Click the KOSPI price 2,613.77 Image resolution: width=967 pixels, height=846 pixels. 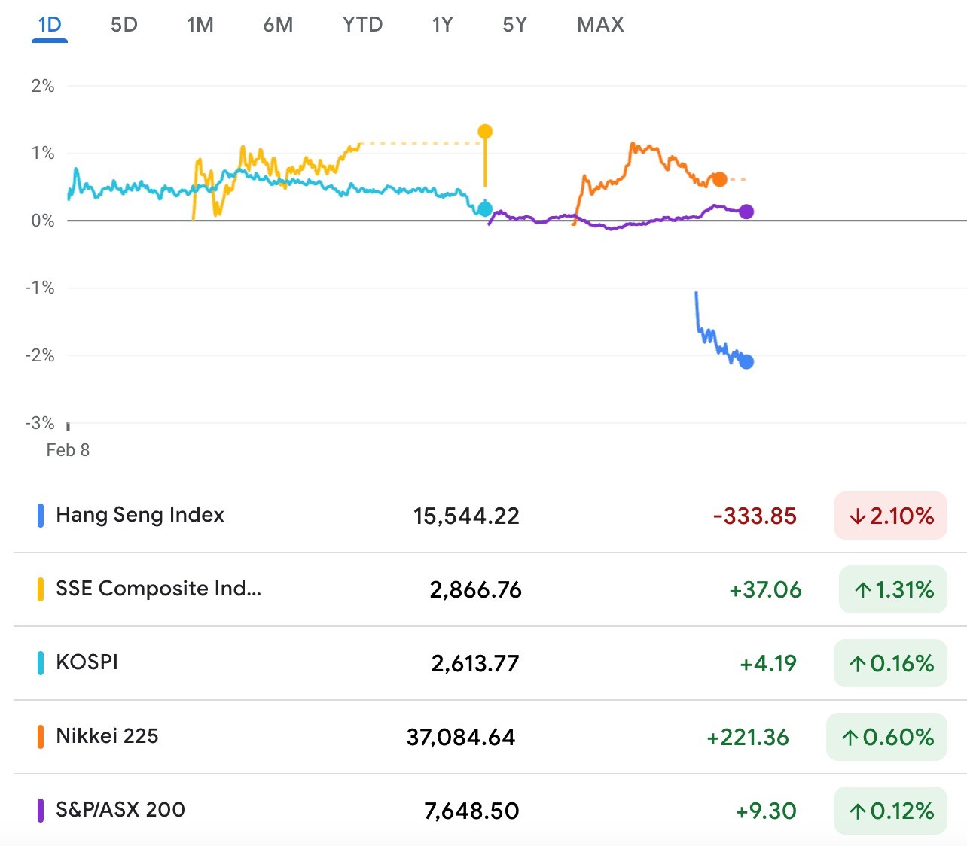pyautogui.click(x=475, y=664)
